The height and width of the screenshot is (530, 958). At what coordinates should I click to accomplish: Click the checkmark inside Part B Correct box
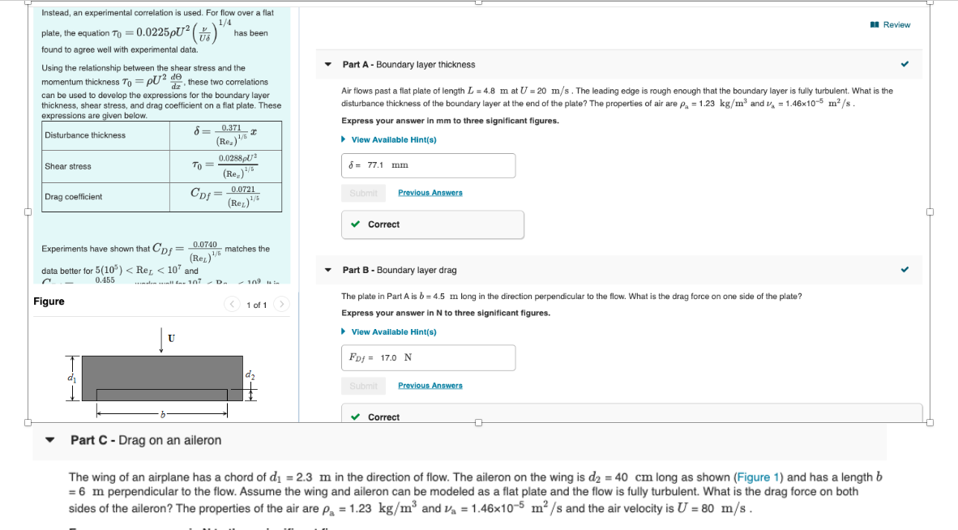tap(354, 417)
